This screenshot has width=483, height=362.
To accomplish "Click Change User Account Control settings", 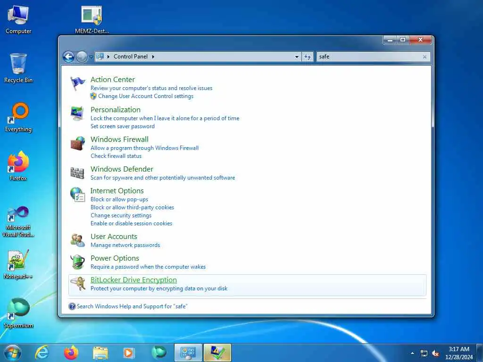I will [146, 96].
